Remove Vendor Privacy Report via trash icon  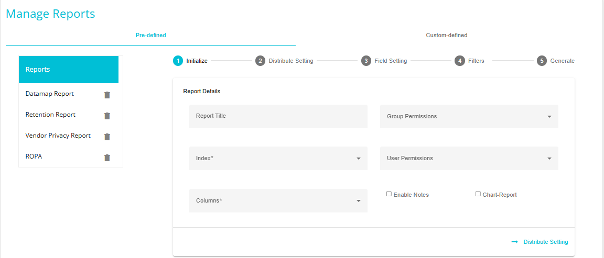point(107,137)
